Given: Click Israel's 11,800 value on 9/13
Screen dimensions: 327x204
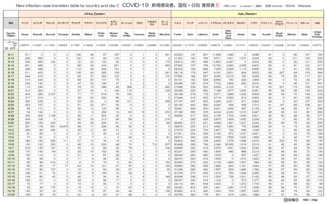Looking at the screenshot, I should coord(216,62).
